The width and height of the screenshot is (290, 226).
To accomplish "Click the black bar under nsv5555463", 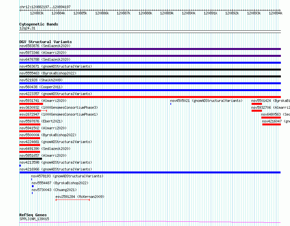I will (150, 76).
